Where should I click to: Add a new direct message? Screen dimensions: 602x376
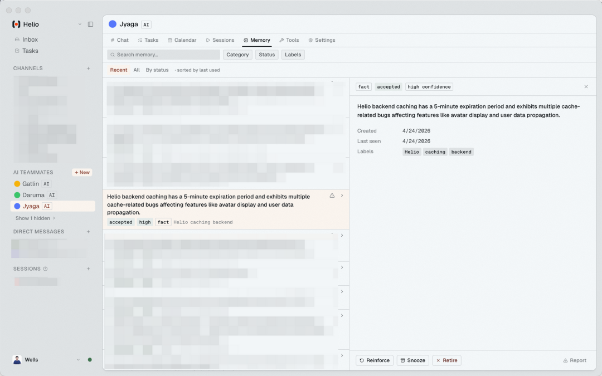click(88, 232)
